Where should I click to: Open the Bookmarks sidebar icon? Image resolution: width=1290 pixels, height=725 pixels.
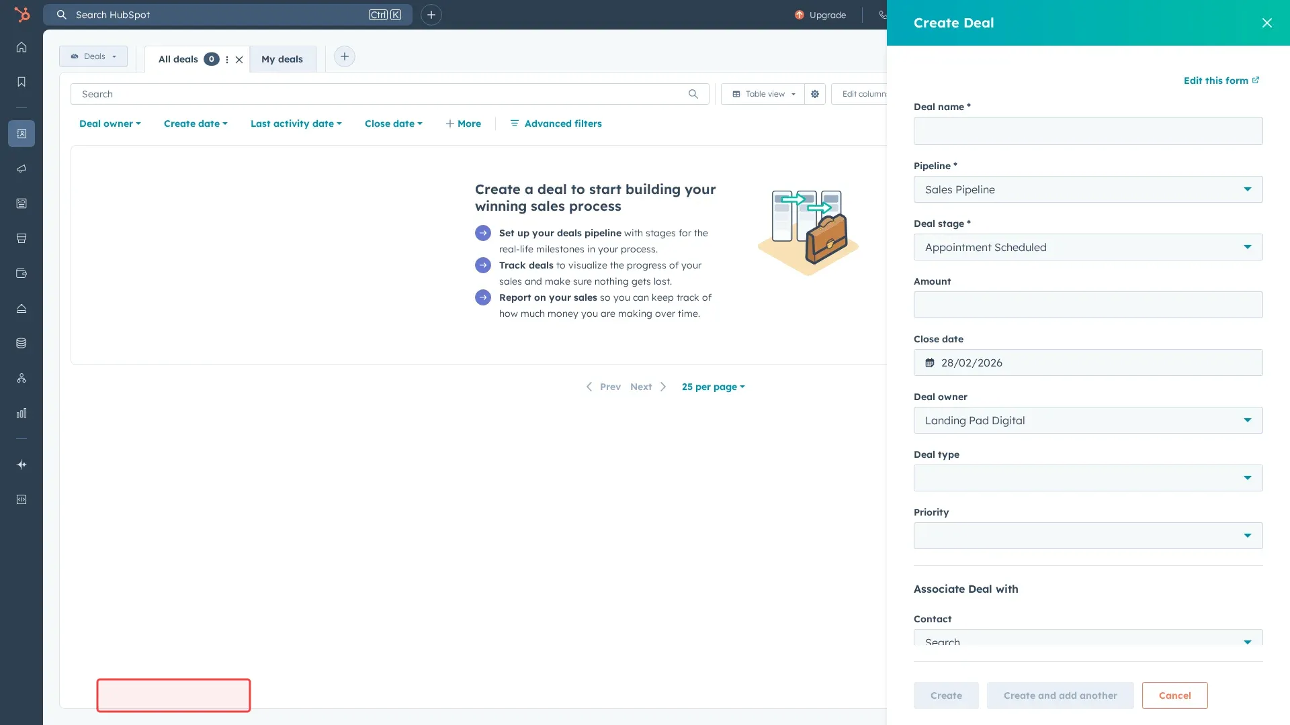pyautogui.click(x=21, y=81)
